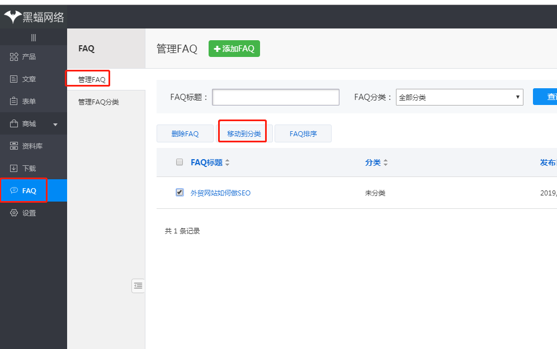Screen dimensions: 557x349
Task: Click the sidebar collapse handle at top
Action: coord(34,38)
